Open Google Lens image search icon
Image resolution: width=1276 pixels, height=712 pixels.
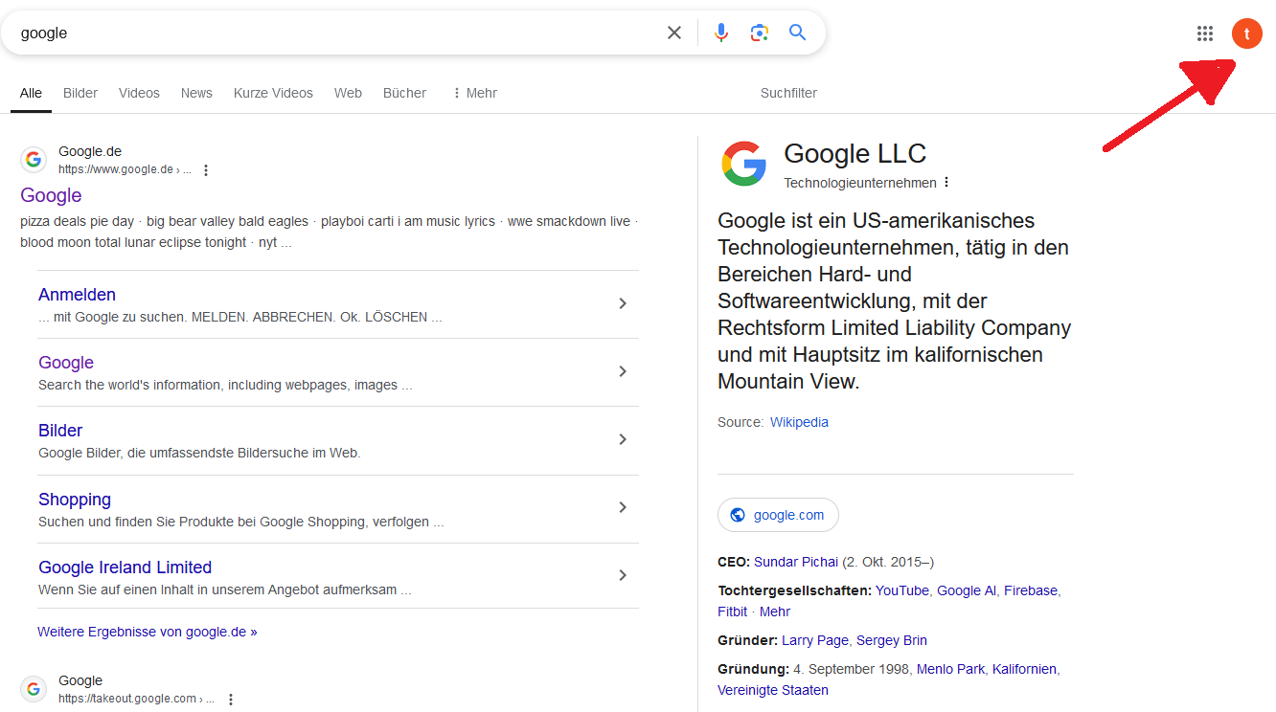[x=760, y=33]
